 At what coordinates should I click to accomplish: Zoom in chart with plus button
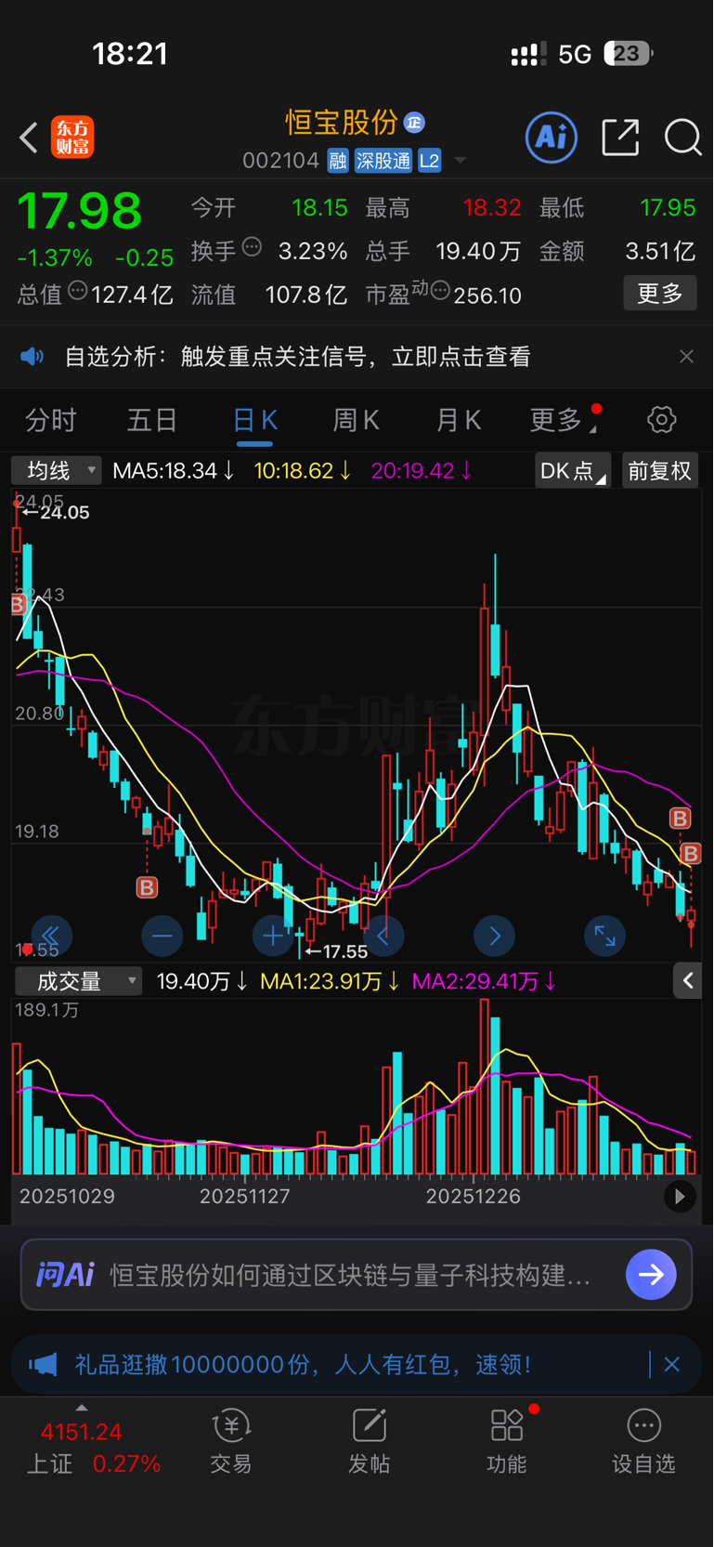click(273, 936)
